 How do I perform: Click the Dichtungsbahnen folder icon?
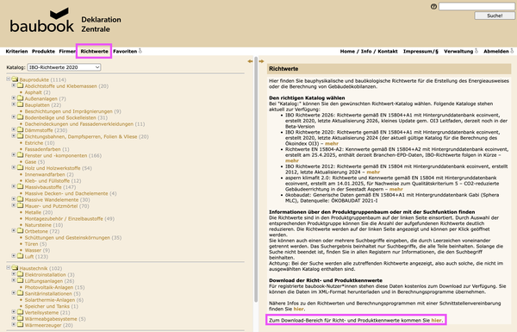click(20, 136)
